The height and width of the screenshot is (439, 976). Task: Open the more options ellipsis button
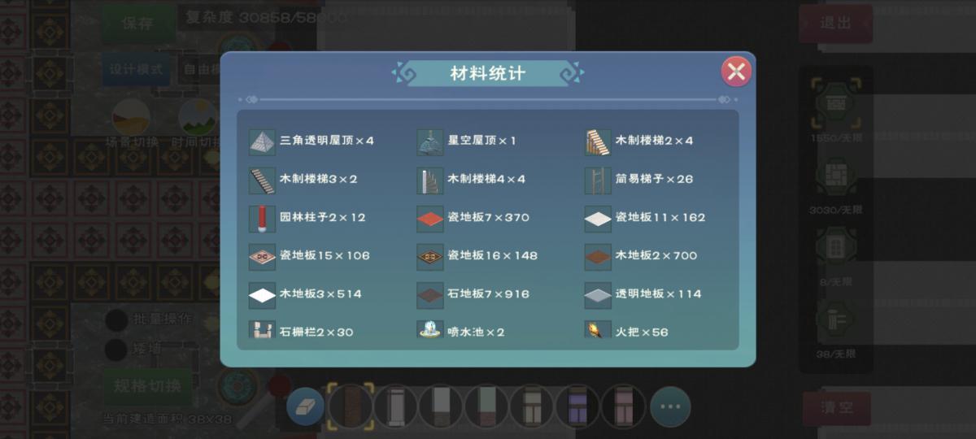point(670,406)
